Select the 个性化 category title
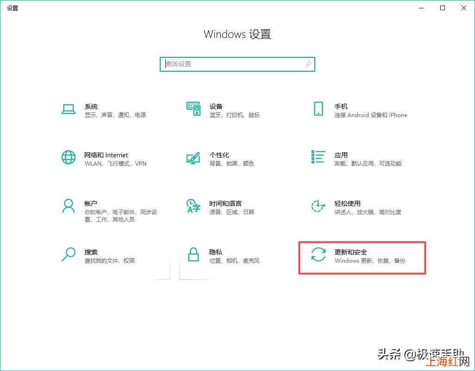Image resolution: width=475 pixels, height=371 pixels. click(x=219, y=155)
